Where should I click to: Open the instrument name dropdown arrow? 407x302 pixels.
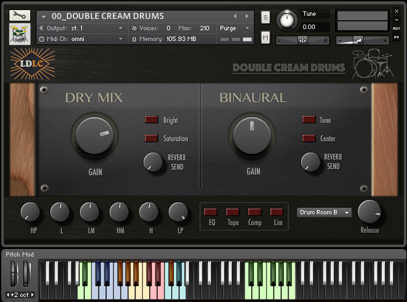43,16
